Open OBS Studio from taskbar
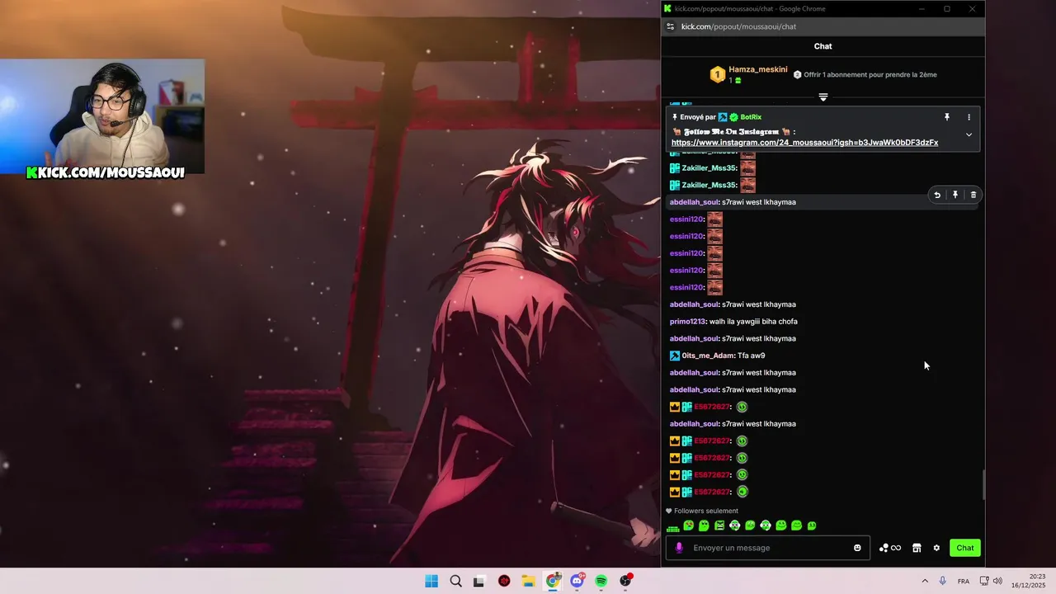This screenshot has height=594, width=1056. click(626, 581)
